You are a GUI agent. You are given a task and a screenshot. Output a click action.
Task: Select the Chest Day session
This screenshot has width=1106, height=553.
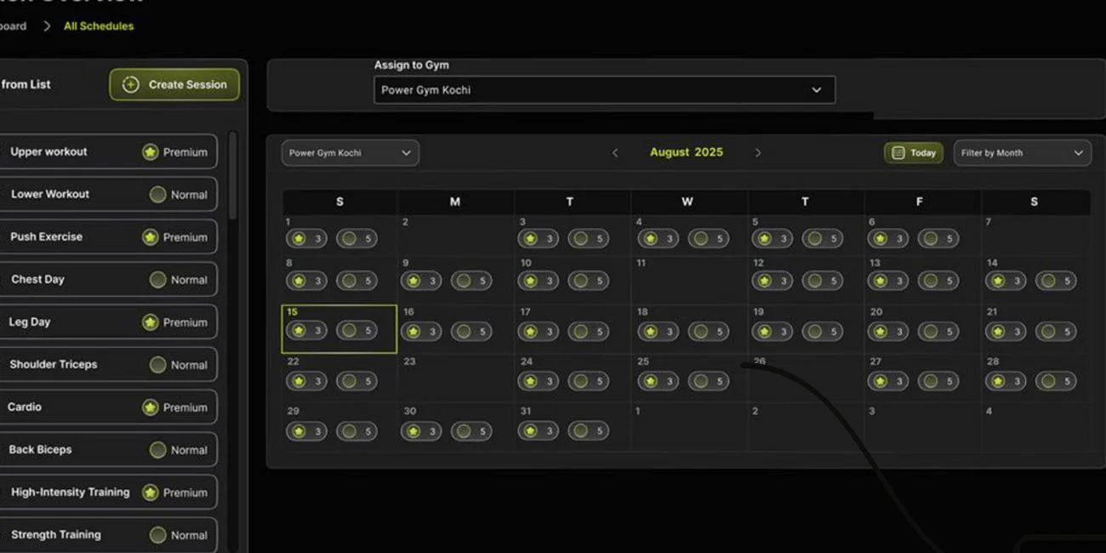click(x=107, y=279)
